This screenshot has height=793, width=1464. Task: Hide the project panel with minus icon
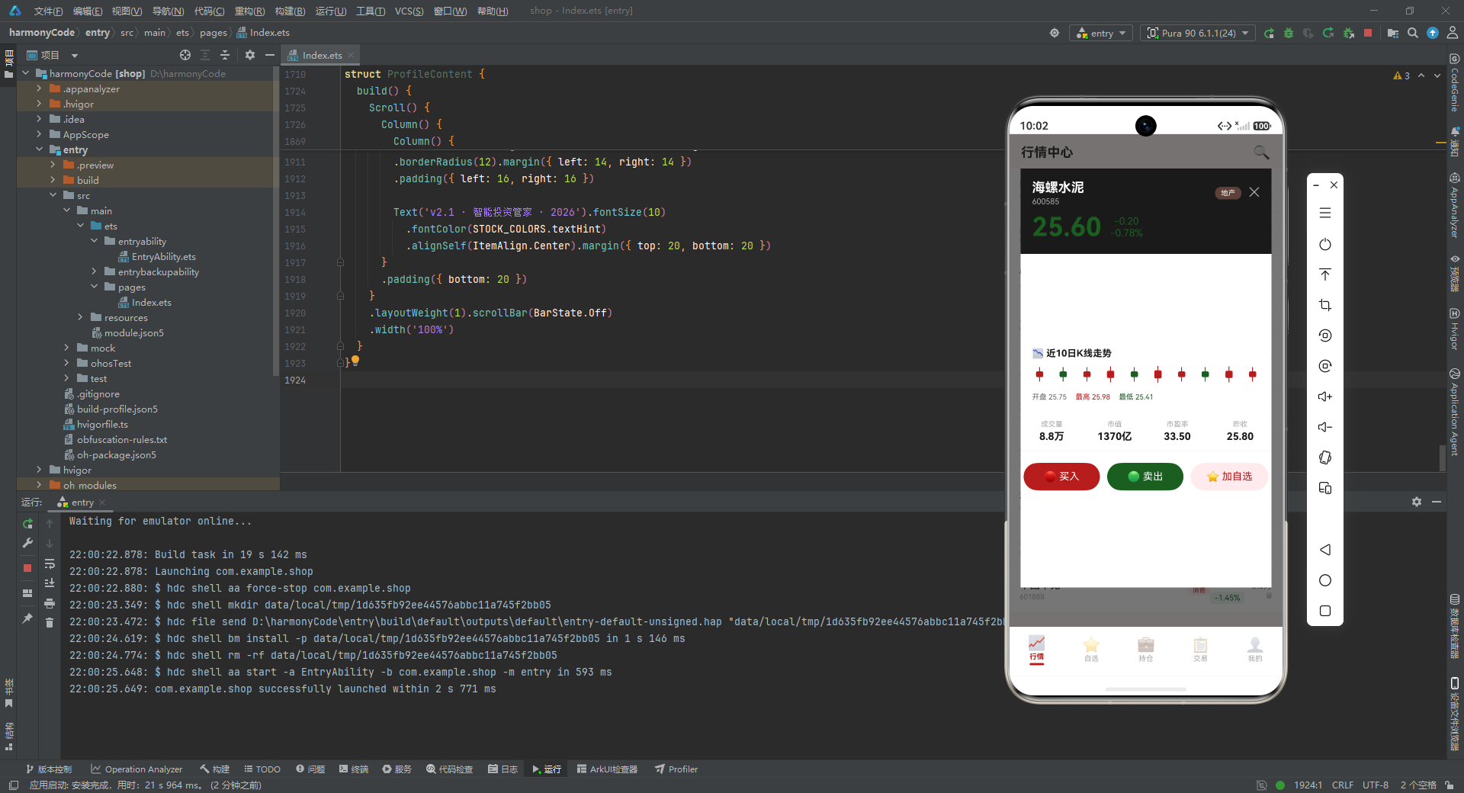(270, 55)
